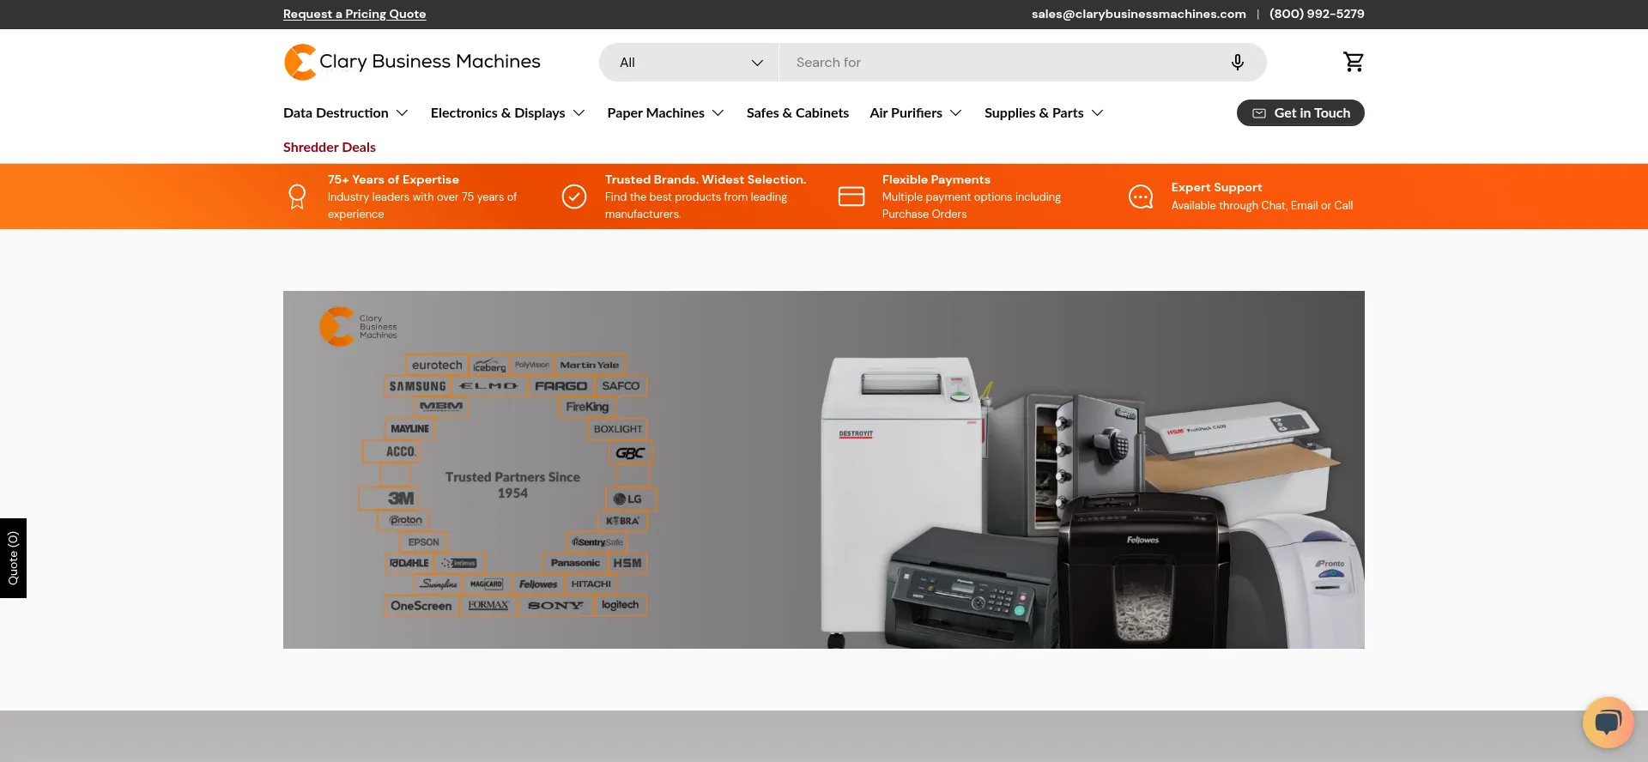Click 75+ Years of Expertise heading

point(393,179)
